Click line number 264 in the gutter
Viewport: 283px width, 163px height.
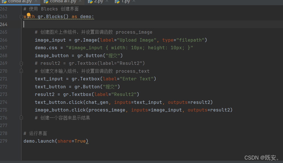(x=4, y=24)
